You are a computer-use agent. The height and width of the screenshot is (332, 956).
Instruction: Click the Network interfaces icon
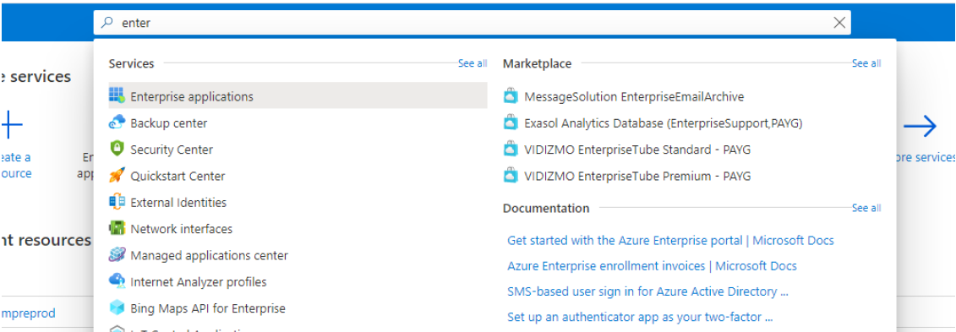[x=116, y=228]
